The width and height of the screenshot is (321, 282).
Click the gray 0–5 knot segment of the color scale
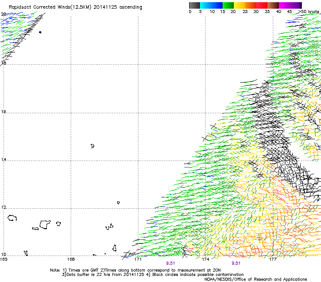[194, 5]
